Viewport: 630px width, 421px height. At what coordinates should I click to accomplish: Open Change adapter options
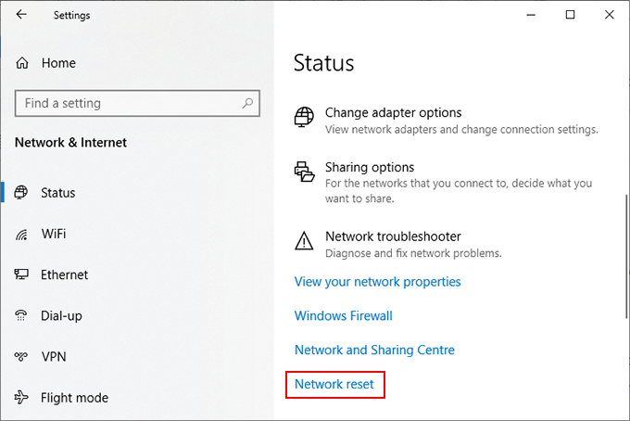tap(393, 113)
